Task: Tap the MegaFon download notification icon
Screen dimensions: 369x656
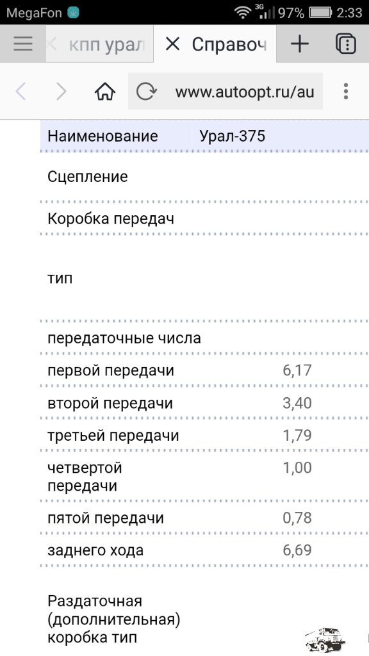Action: pyautogui.click(x=73, y=13)
